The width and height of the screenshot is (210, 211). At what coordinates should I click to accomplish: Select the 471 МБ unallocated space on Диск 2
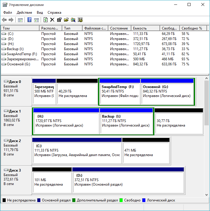[146, 151]
